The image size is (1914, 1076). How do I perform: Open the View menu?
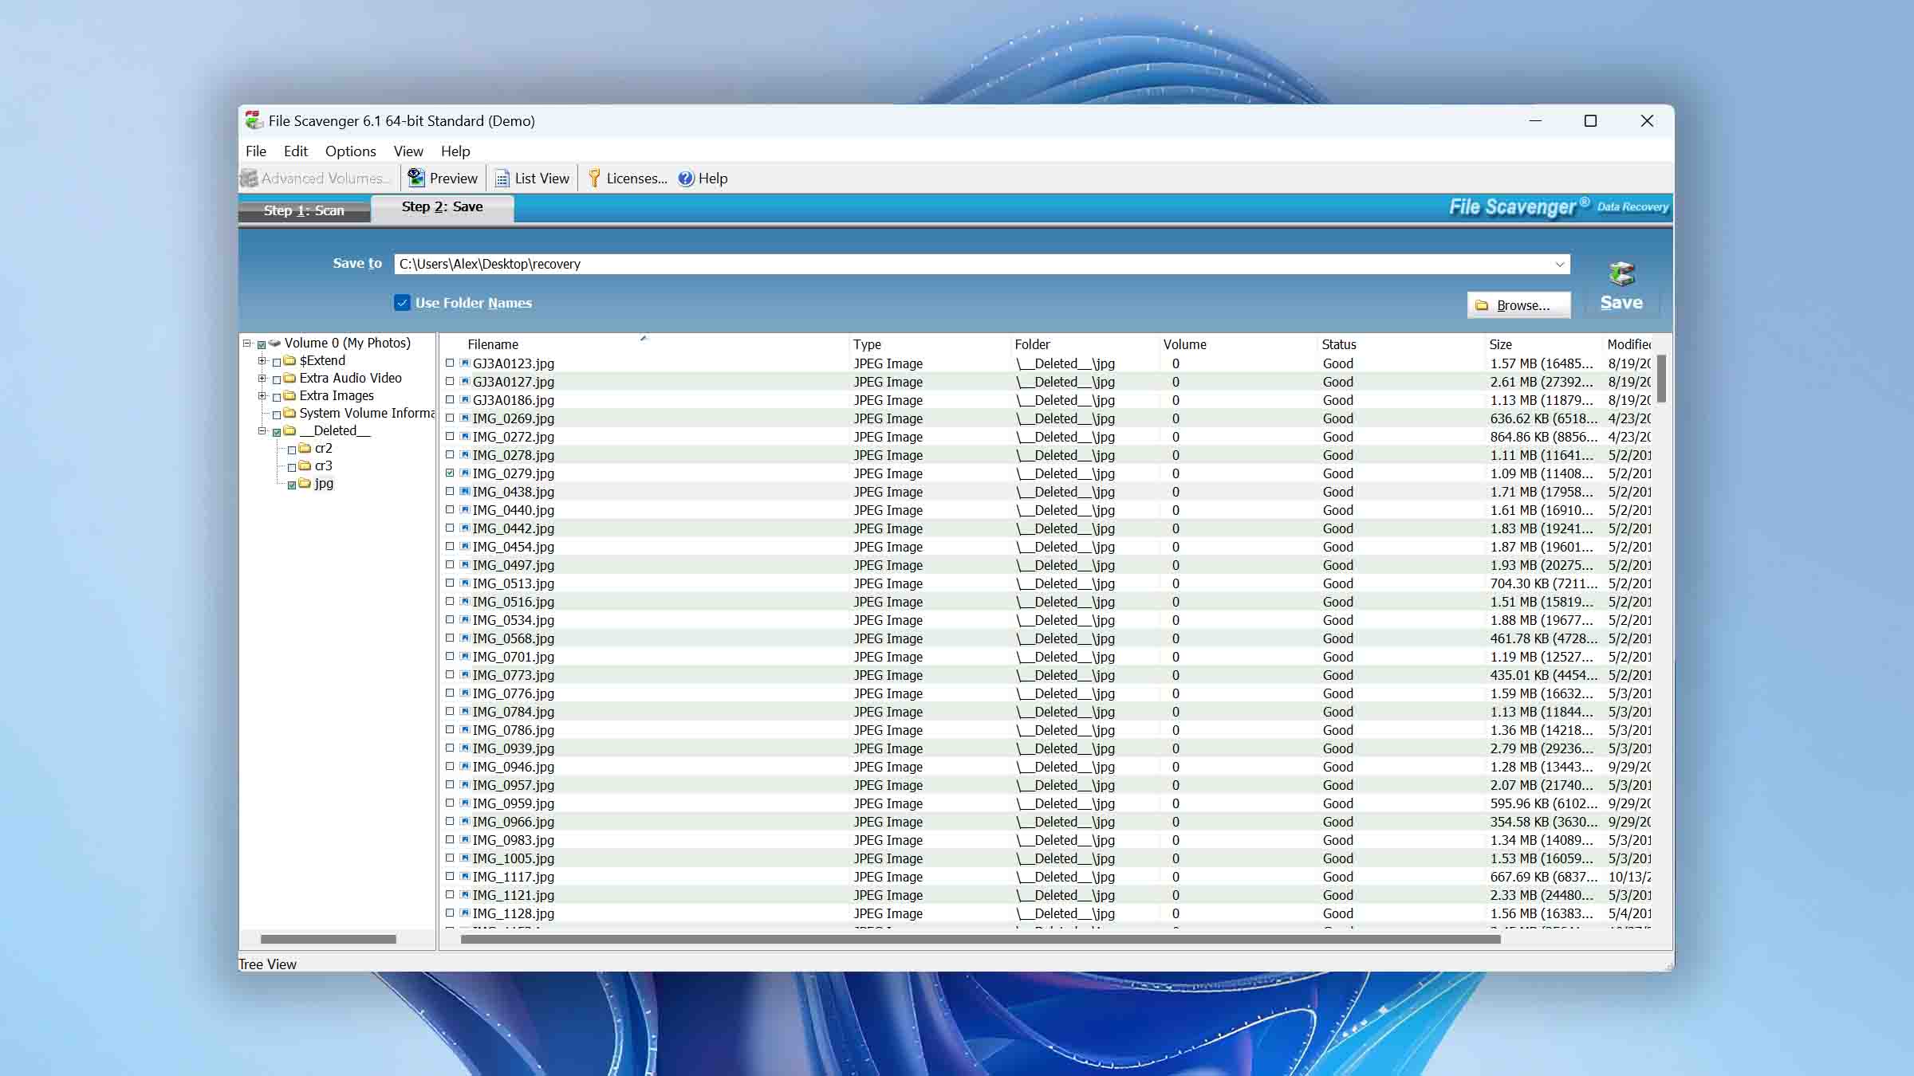[x=408, y=151]
